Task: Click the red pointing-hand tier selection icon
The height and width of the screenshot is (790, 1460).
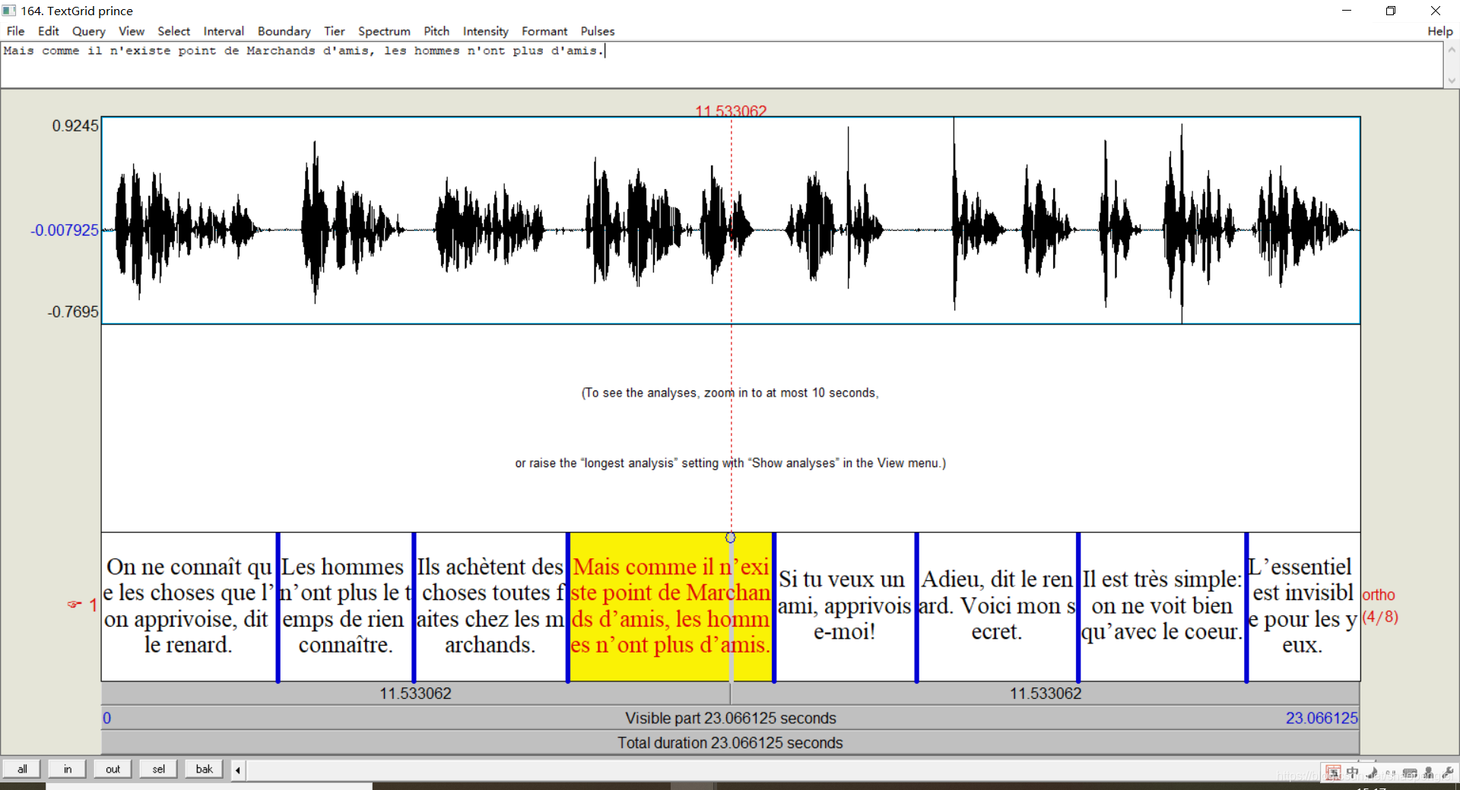Action: point(75,604)
